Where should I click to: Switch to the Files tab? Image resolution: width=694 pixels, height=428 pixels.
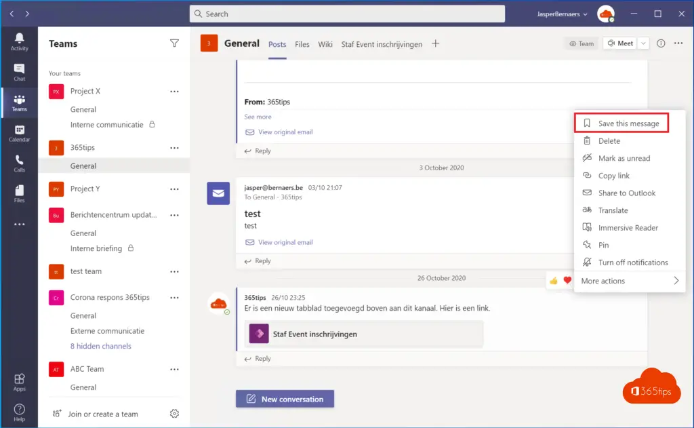[302, 44]
